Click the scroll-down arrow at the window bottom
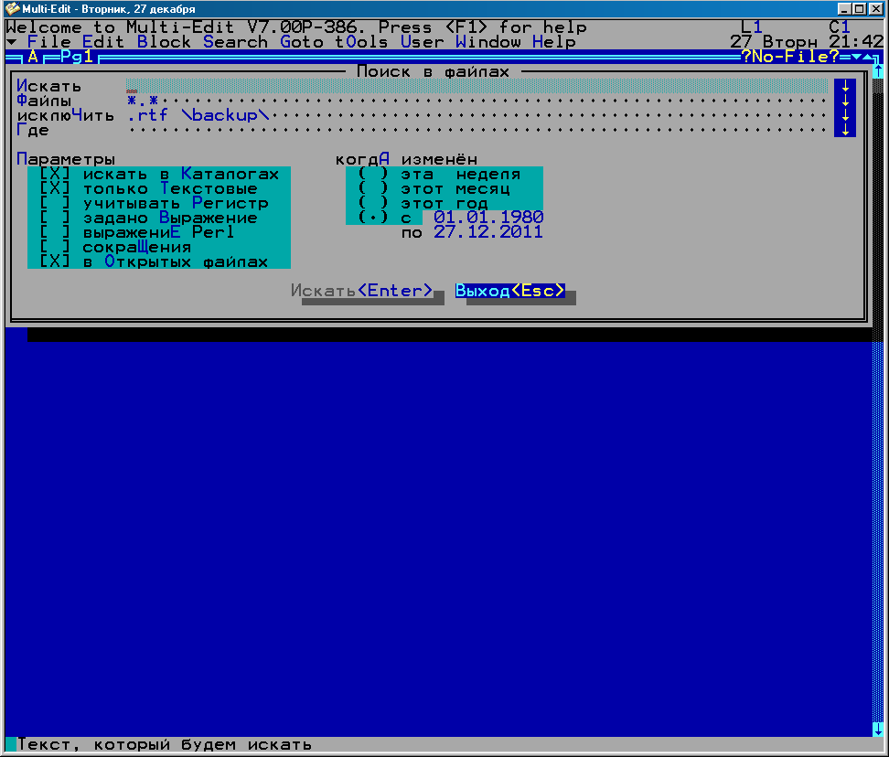Image resolution: width=889 pixels, height=757 pixels. pyautogui.click(x=878, y=729)
